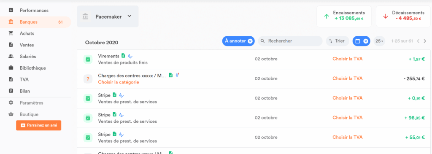Go to the previous page of transactions
The height and width of the screenshot is (154, 432).
[418, 41]
